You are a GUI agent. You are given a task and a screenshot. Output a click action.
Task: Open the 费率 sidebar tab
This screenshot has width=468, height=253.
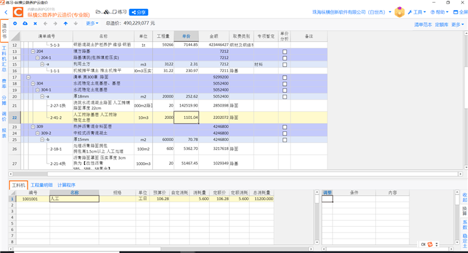pyautogui.click(x=4, y=83)
